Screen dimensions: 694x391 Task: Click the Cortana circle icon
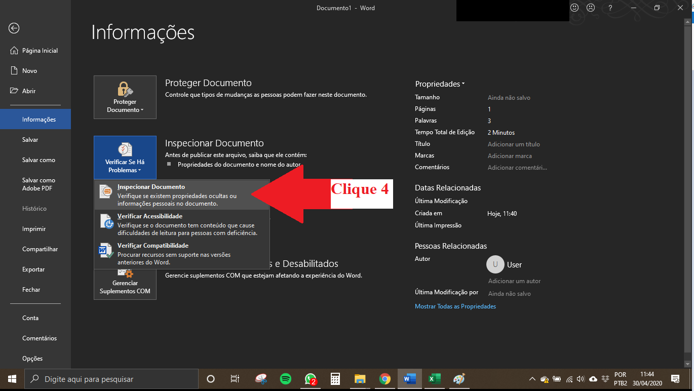click(x=211, y=379)
